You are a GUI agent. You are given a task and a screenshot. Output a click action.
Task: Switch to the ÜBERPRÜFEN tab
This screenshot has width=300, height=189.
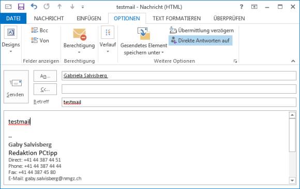tap(229, 19)
